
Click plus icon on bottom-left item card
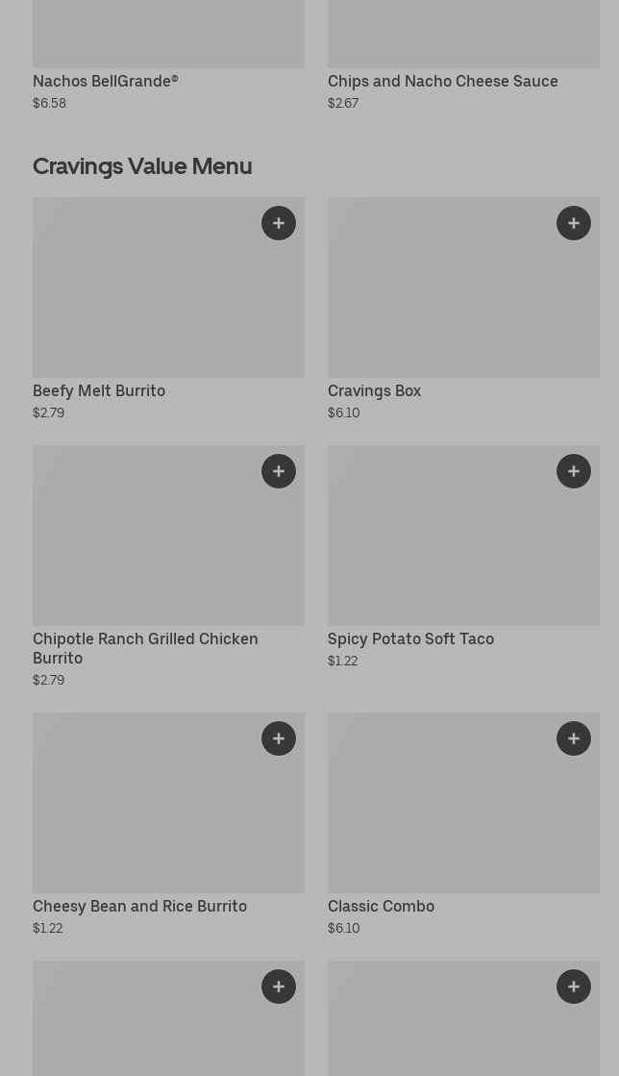pos(279,987)
